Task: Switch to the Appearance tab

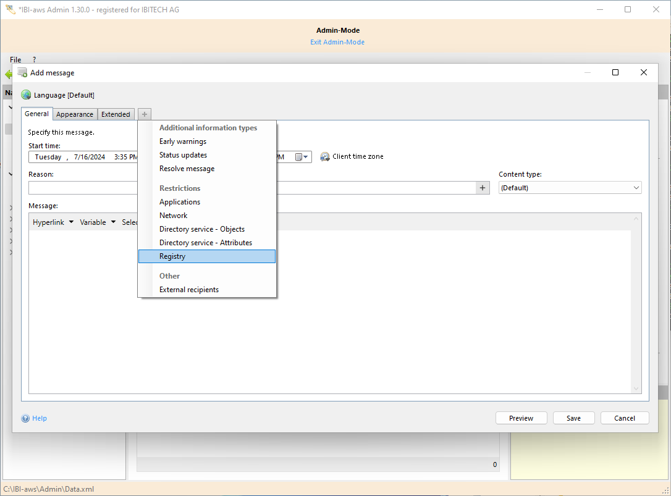Action: tap(74, 114)
